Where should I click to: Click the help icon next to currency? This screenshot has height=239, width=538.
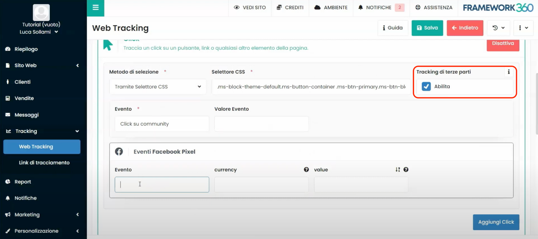306,170
